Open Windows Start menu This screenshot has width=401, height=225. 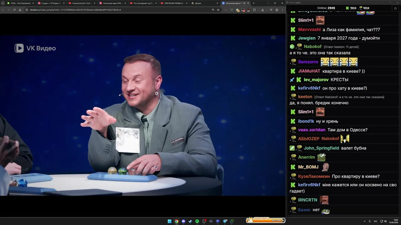169,221
